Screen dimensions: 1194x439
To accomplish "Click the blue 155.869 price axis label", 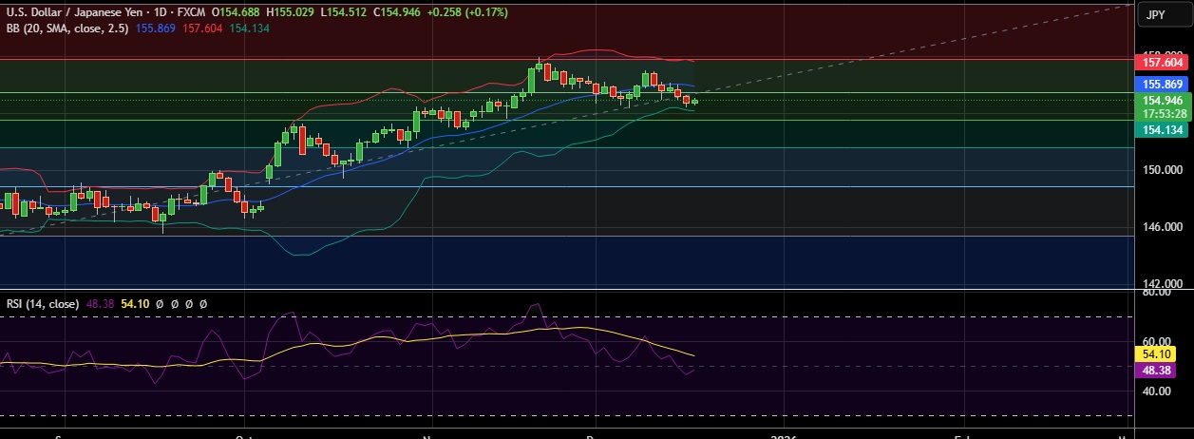I will 1163,84.
